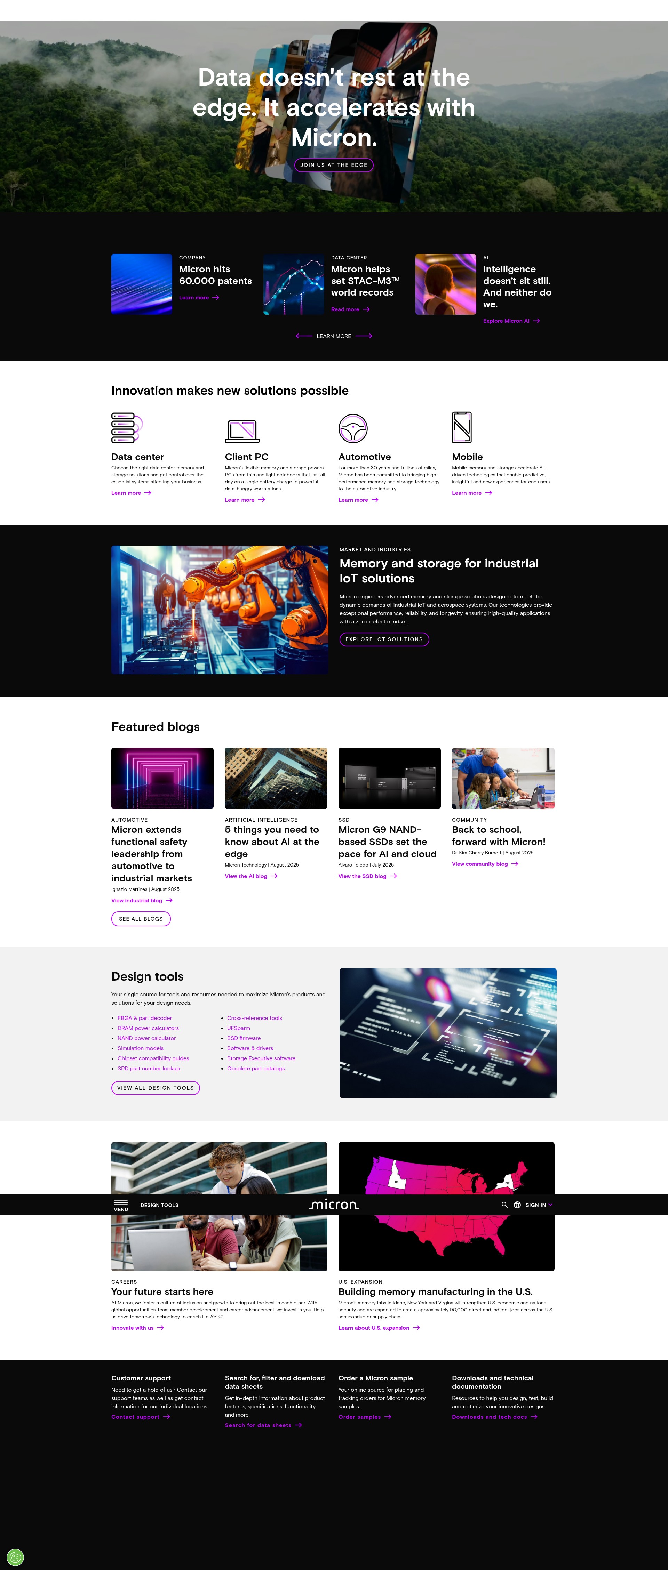Click the Client PC laptop icon
Image resolution: width=668 pixels, height=1570 pixels.
[242, 431]
